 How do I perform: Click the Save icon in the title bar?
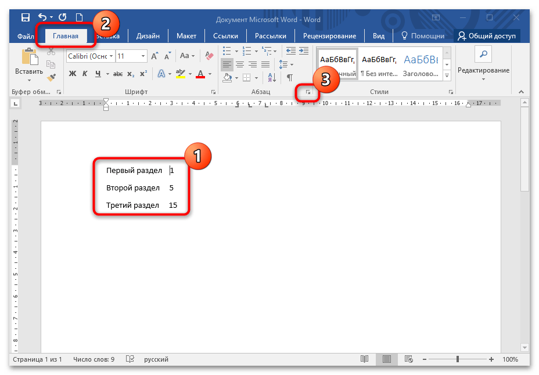(x=25, y=18)
